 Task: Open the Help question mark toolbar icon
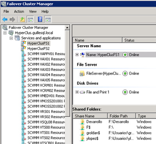[40, 20]
